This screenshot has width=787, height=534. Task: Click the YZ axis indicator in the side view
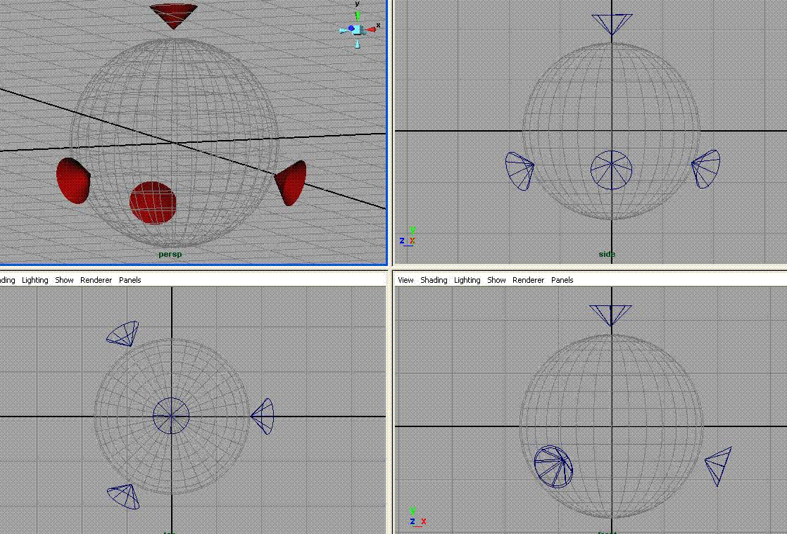tap(407, 236)
